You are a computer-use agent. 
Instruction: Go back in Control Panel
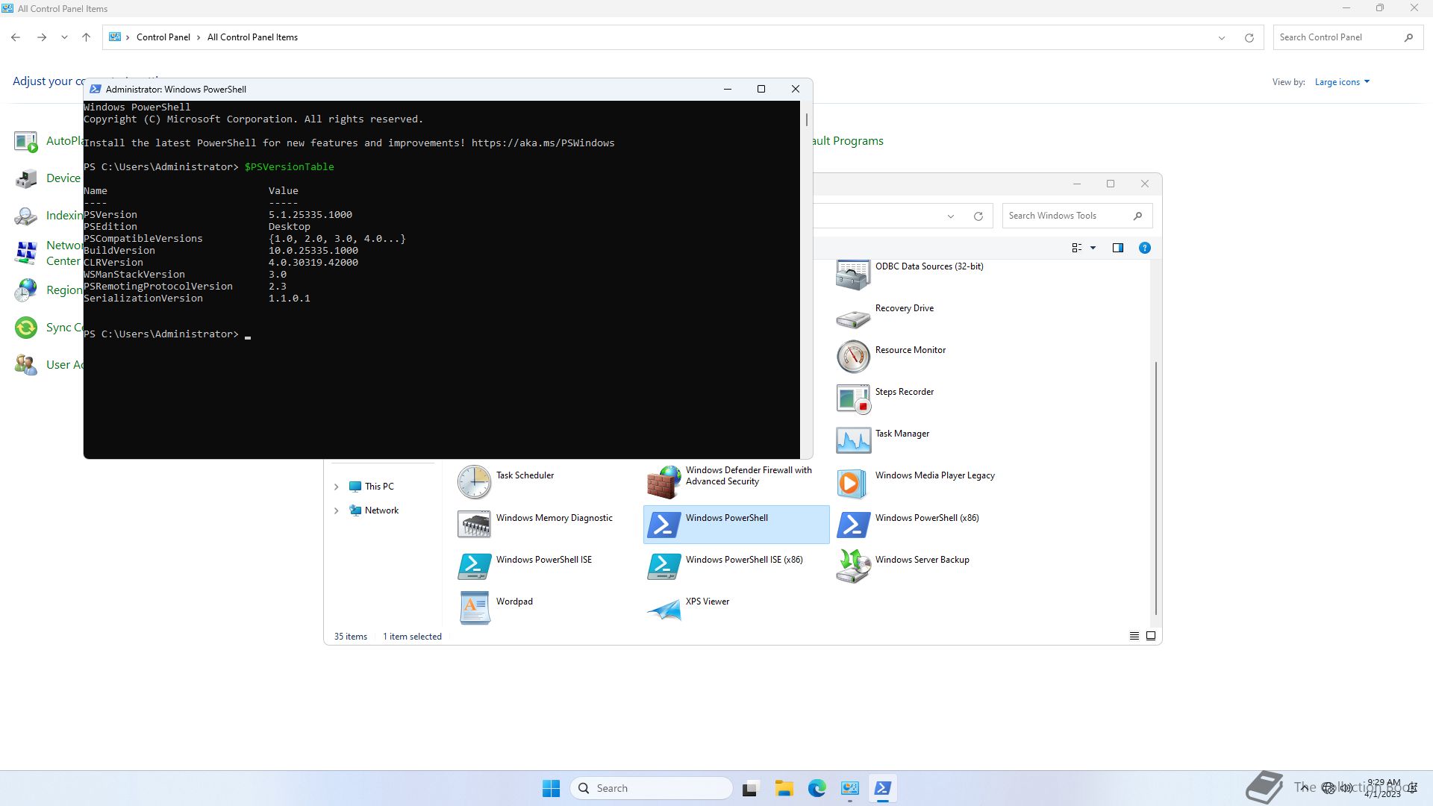point(16,37)
